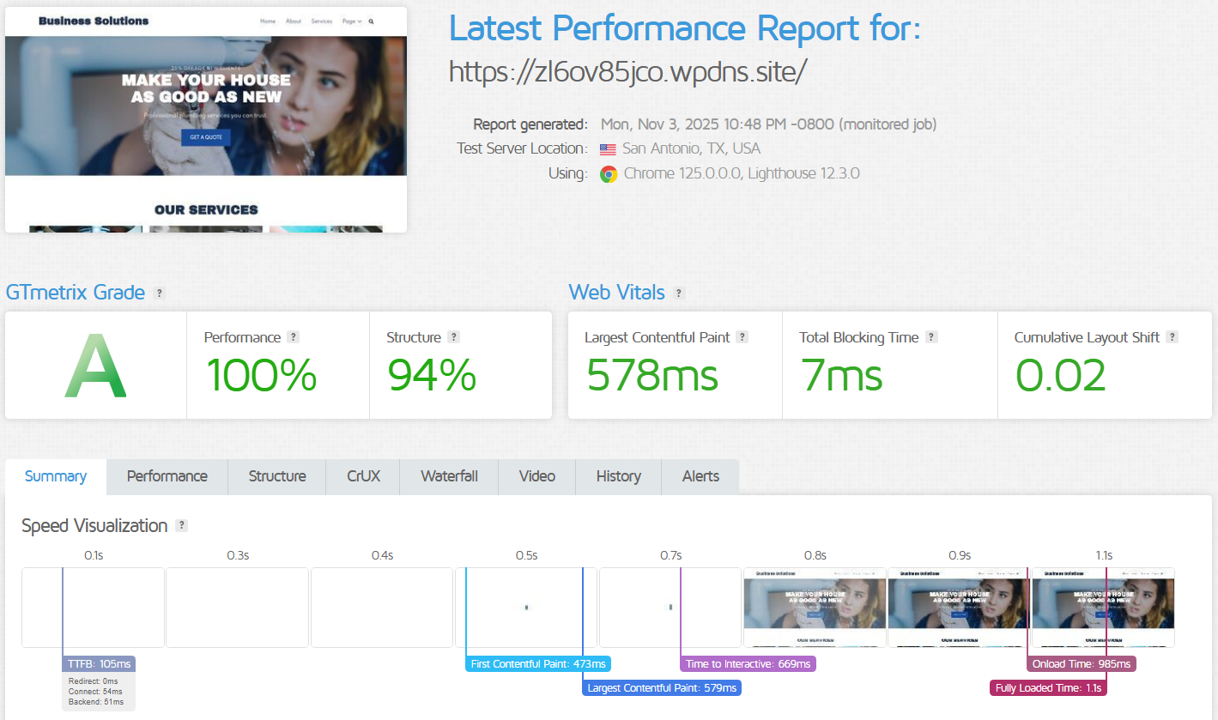This screenshot has height=720, width=1218.
Task: Click help icon for Largest Contentful Paint
Action: coord(742,337)
